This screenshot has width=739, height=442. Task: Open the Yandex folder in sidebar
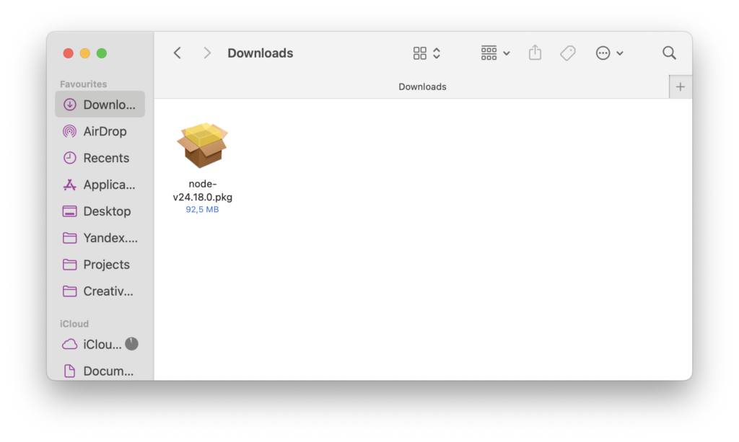(x=100, y=238)
